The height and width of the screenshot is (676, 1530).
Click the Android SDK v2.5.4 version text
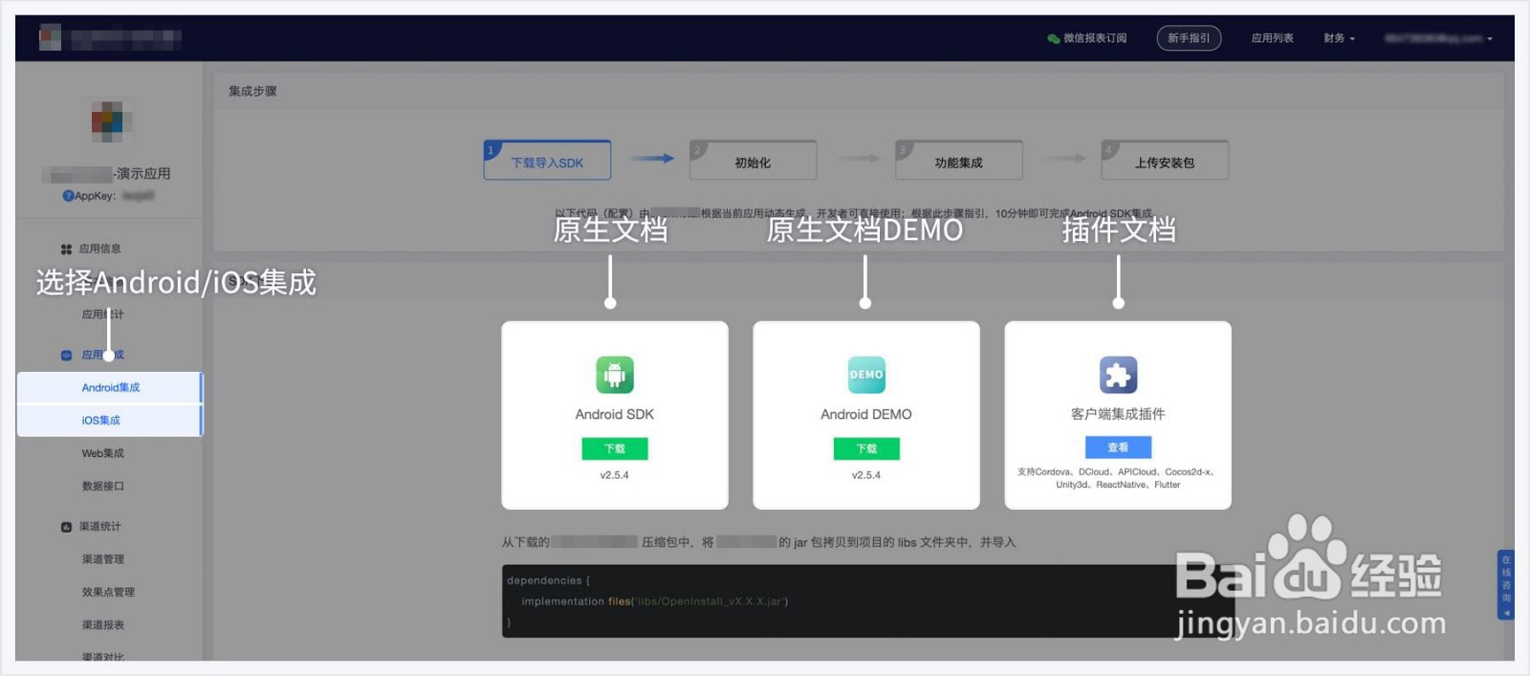tap(615, 475)
